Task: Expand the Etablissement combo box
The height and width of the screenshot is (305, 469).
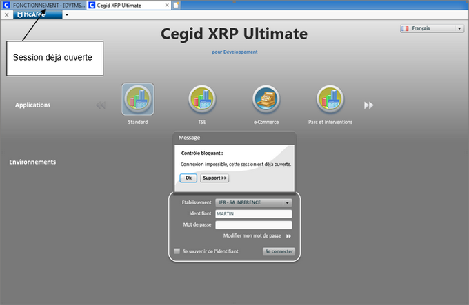Action: [253, 203]
